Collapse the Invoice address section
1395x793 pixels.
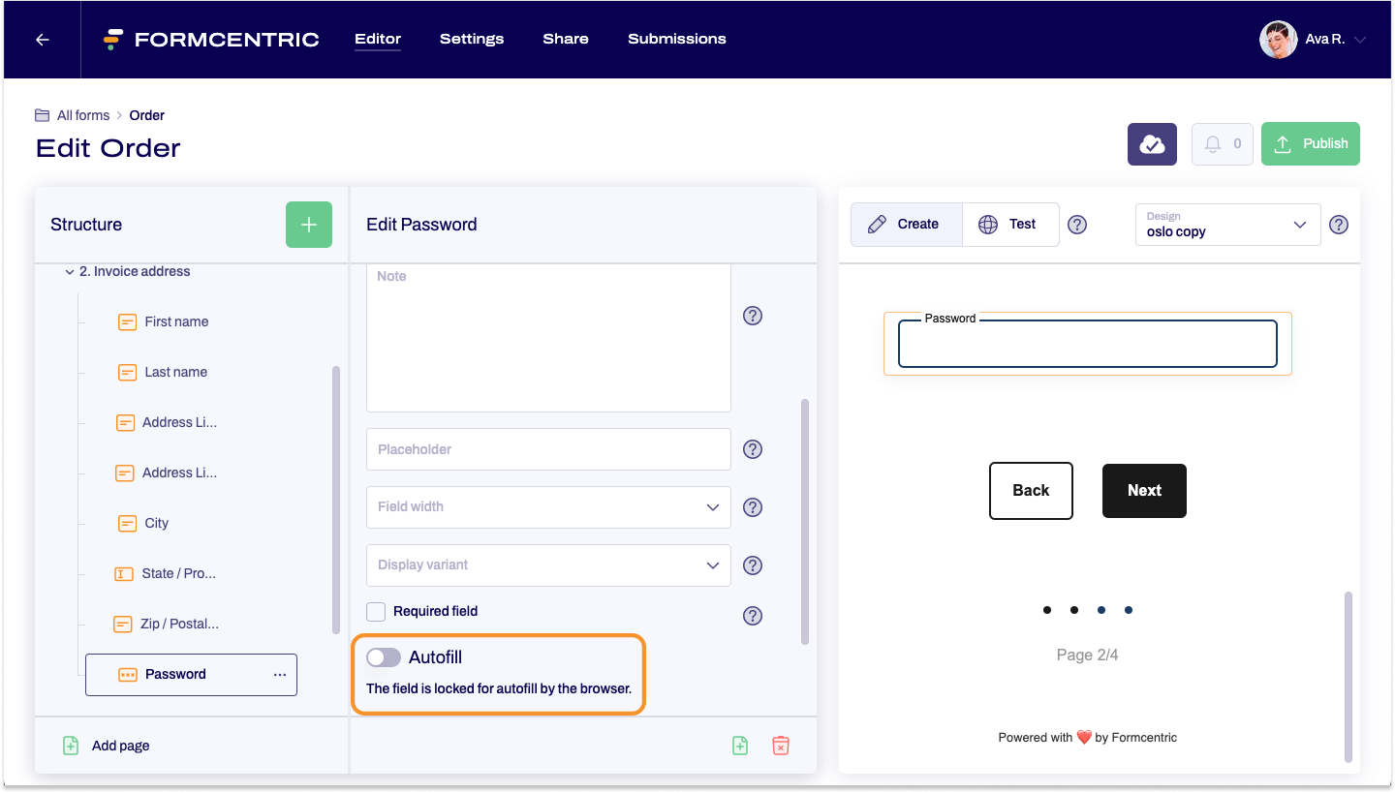click(x=69, y=271)
